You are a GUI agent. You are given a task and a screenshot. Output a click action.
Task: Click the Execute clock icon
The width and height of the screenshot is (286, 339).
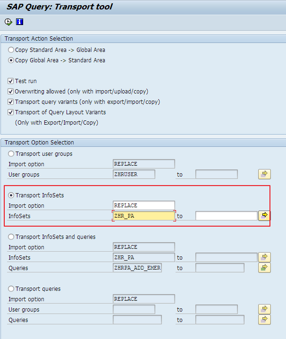[x=8, y=22]
